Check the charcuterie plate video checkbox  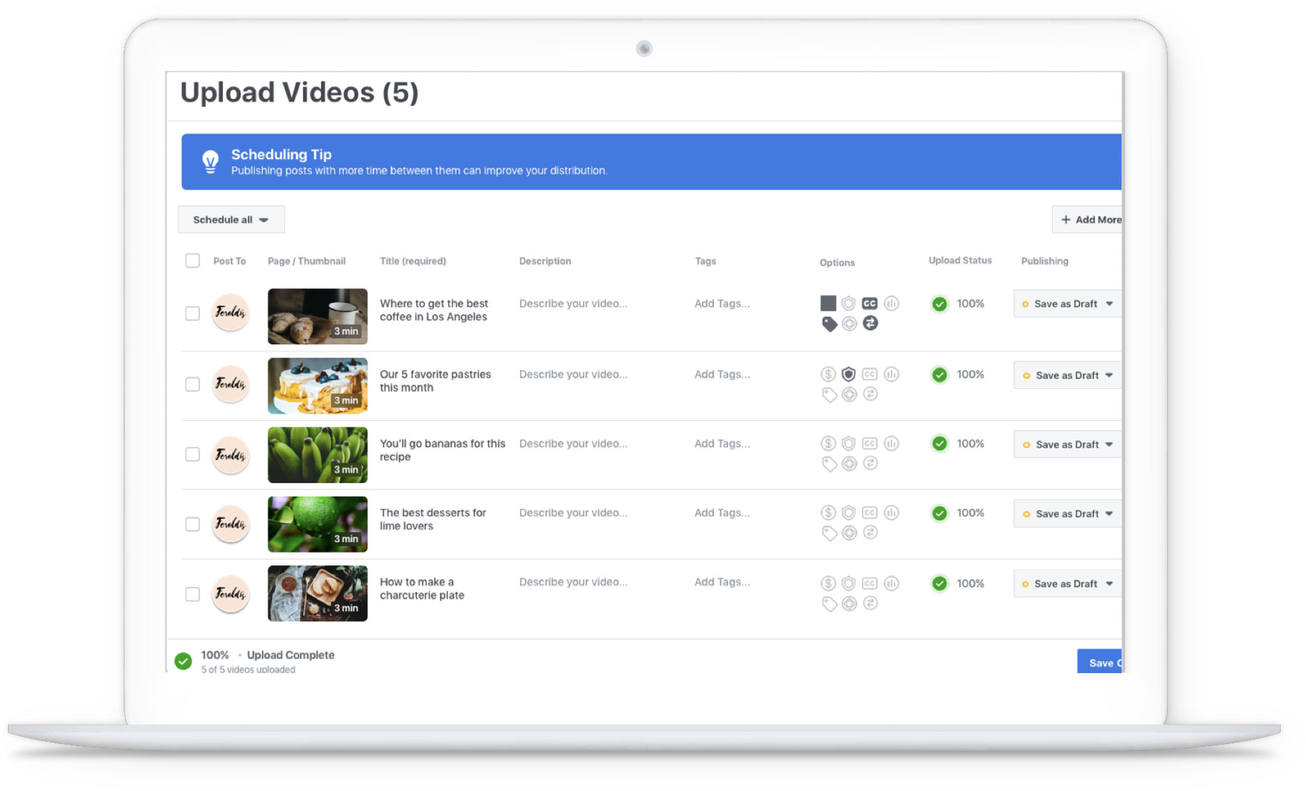point(192,594)
